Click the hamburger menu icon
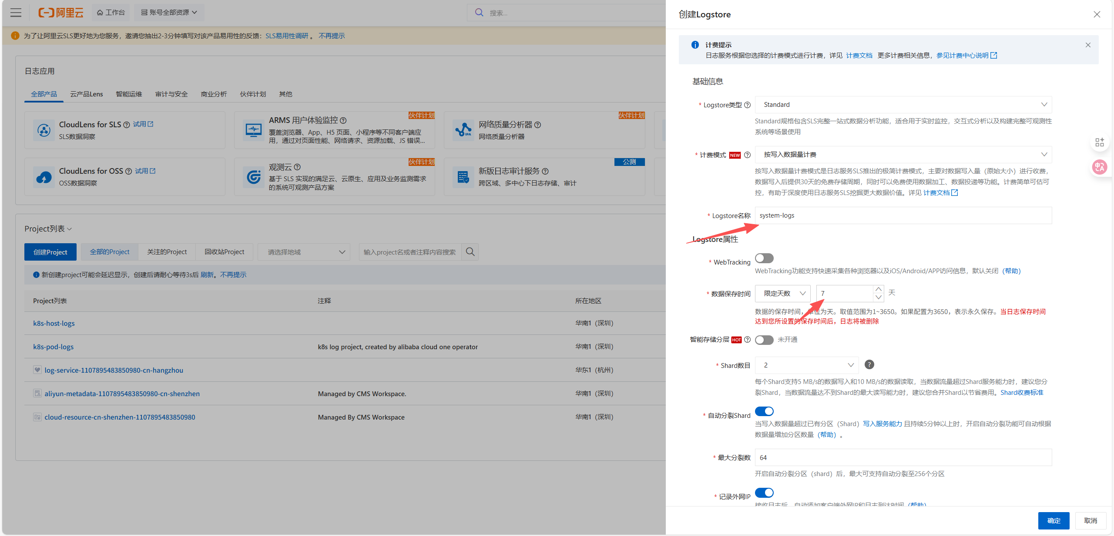The width and height of the screenshot is (1114, 536). point(16,13)
